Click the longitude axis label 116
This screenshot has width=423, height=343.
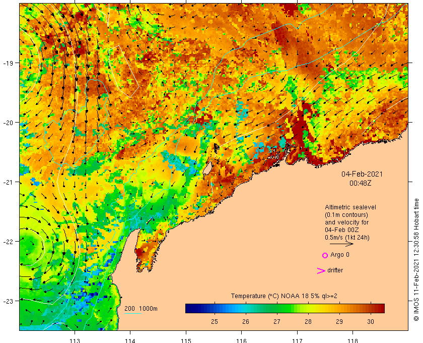click(241, 340)
